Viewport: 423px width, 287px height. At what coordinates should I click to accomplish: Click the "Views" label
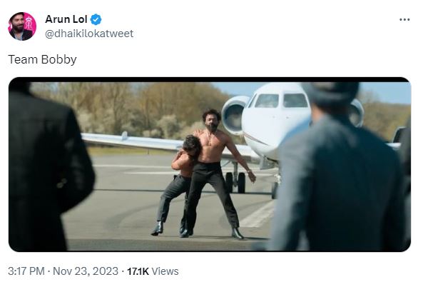click(165, 271)
